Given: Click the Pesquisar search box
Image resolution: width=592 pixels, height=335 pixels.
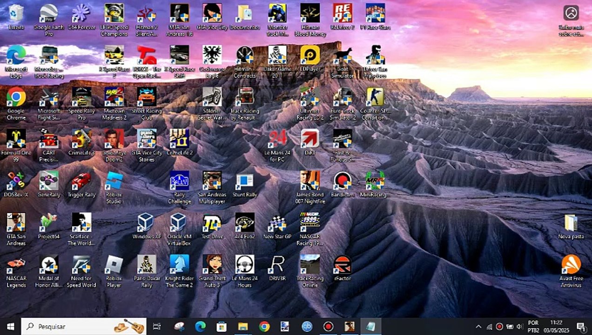Looking at the screenshot, I should click(x=84, y=326).
